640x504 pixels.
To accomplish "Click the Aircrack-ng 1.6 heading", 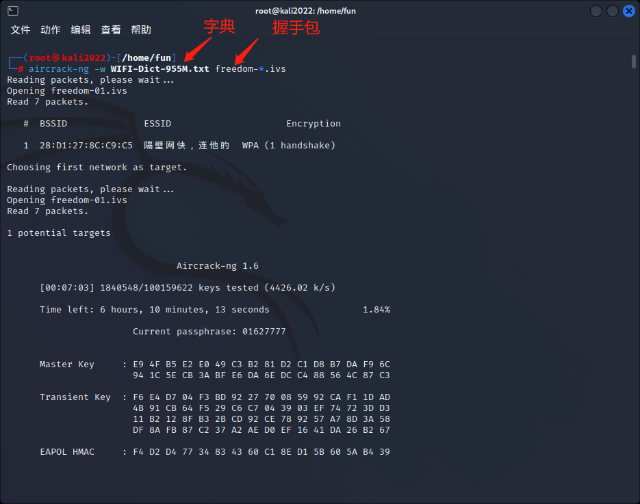I will [x=218, y=266].
